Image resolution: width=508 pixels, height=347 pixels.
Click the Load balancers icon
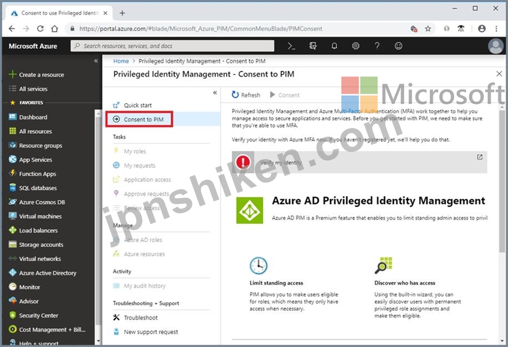click(13, 230)
